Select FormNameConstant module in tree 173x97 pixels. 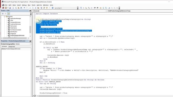point(16,30)
